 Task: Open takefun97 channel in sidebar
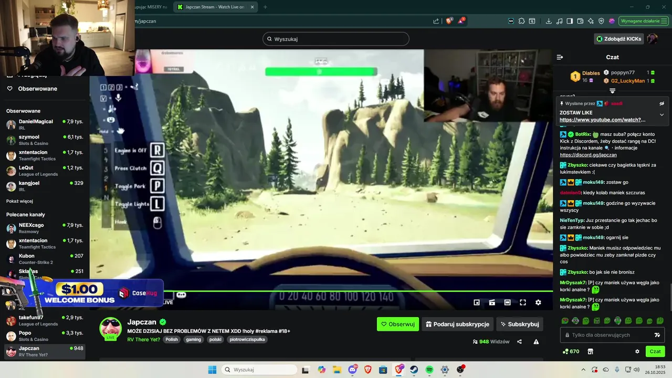pyautogui.click(x=44, y=320)
